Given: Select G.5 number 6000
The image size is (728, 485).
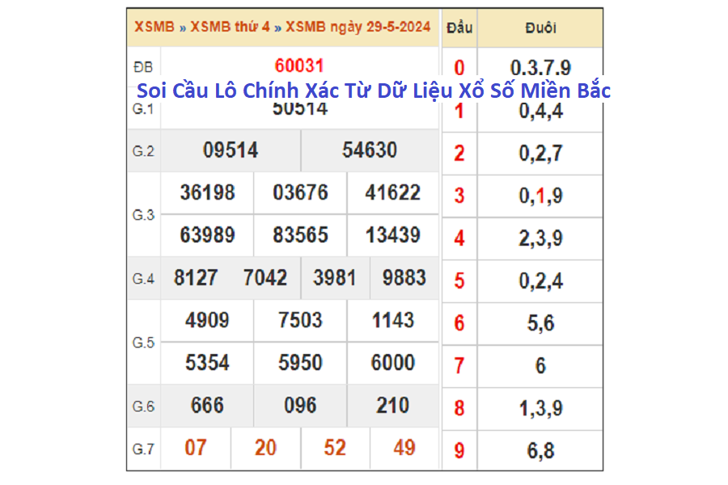Looking at the screenshot, I should tap(392, 363).
